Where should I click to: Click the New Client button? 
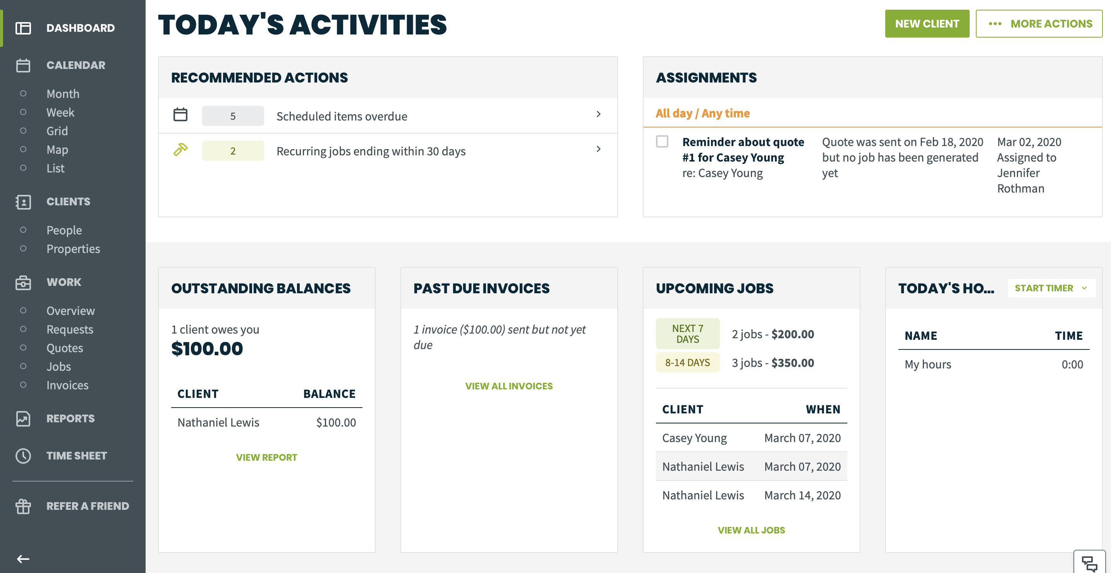point(927,24)
